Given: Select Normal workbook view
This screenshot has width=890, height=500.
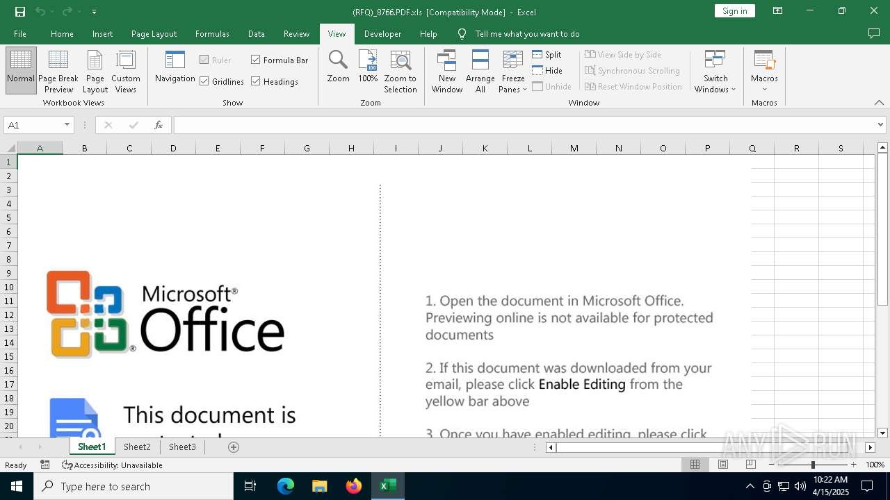Looking at the screenshot, I should click(21, 70).
